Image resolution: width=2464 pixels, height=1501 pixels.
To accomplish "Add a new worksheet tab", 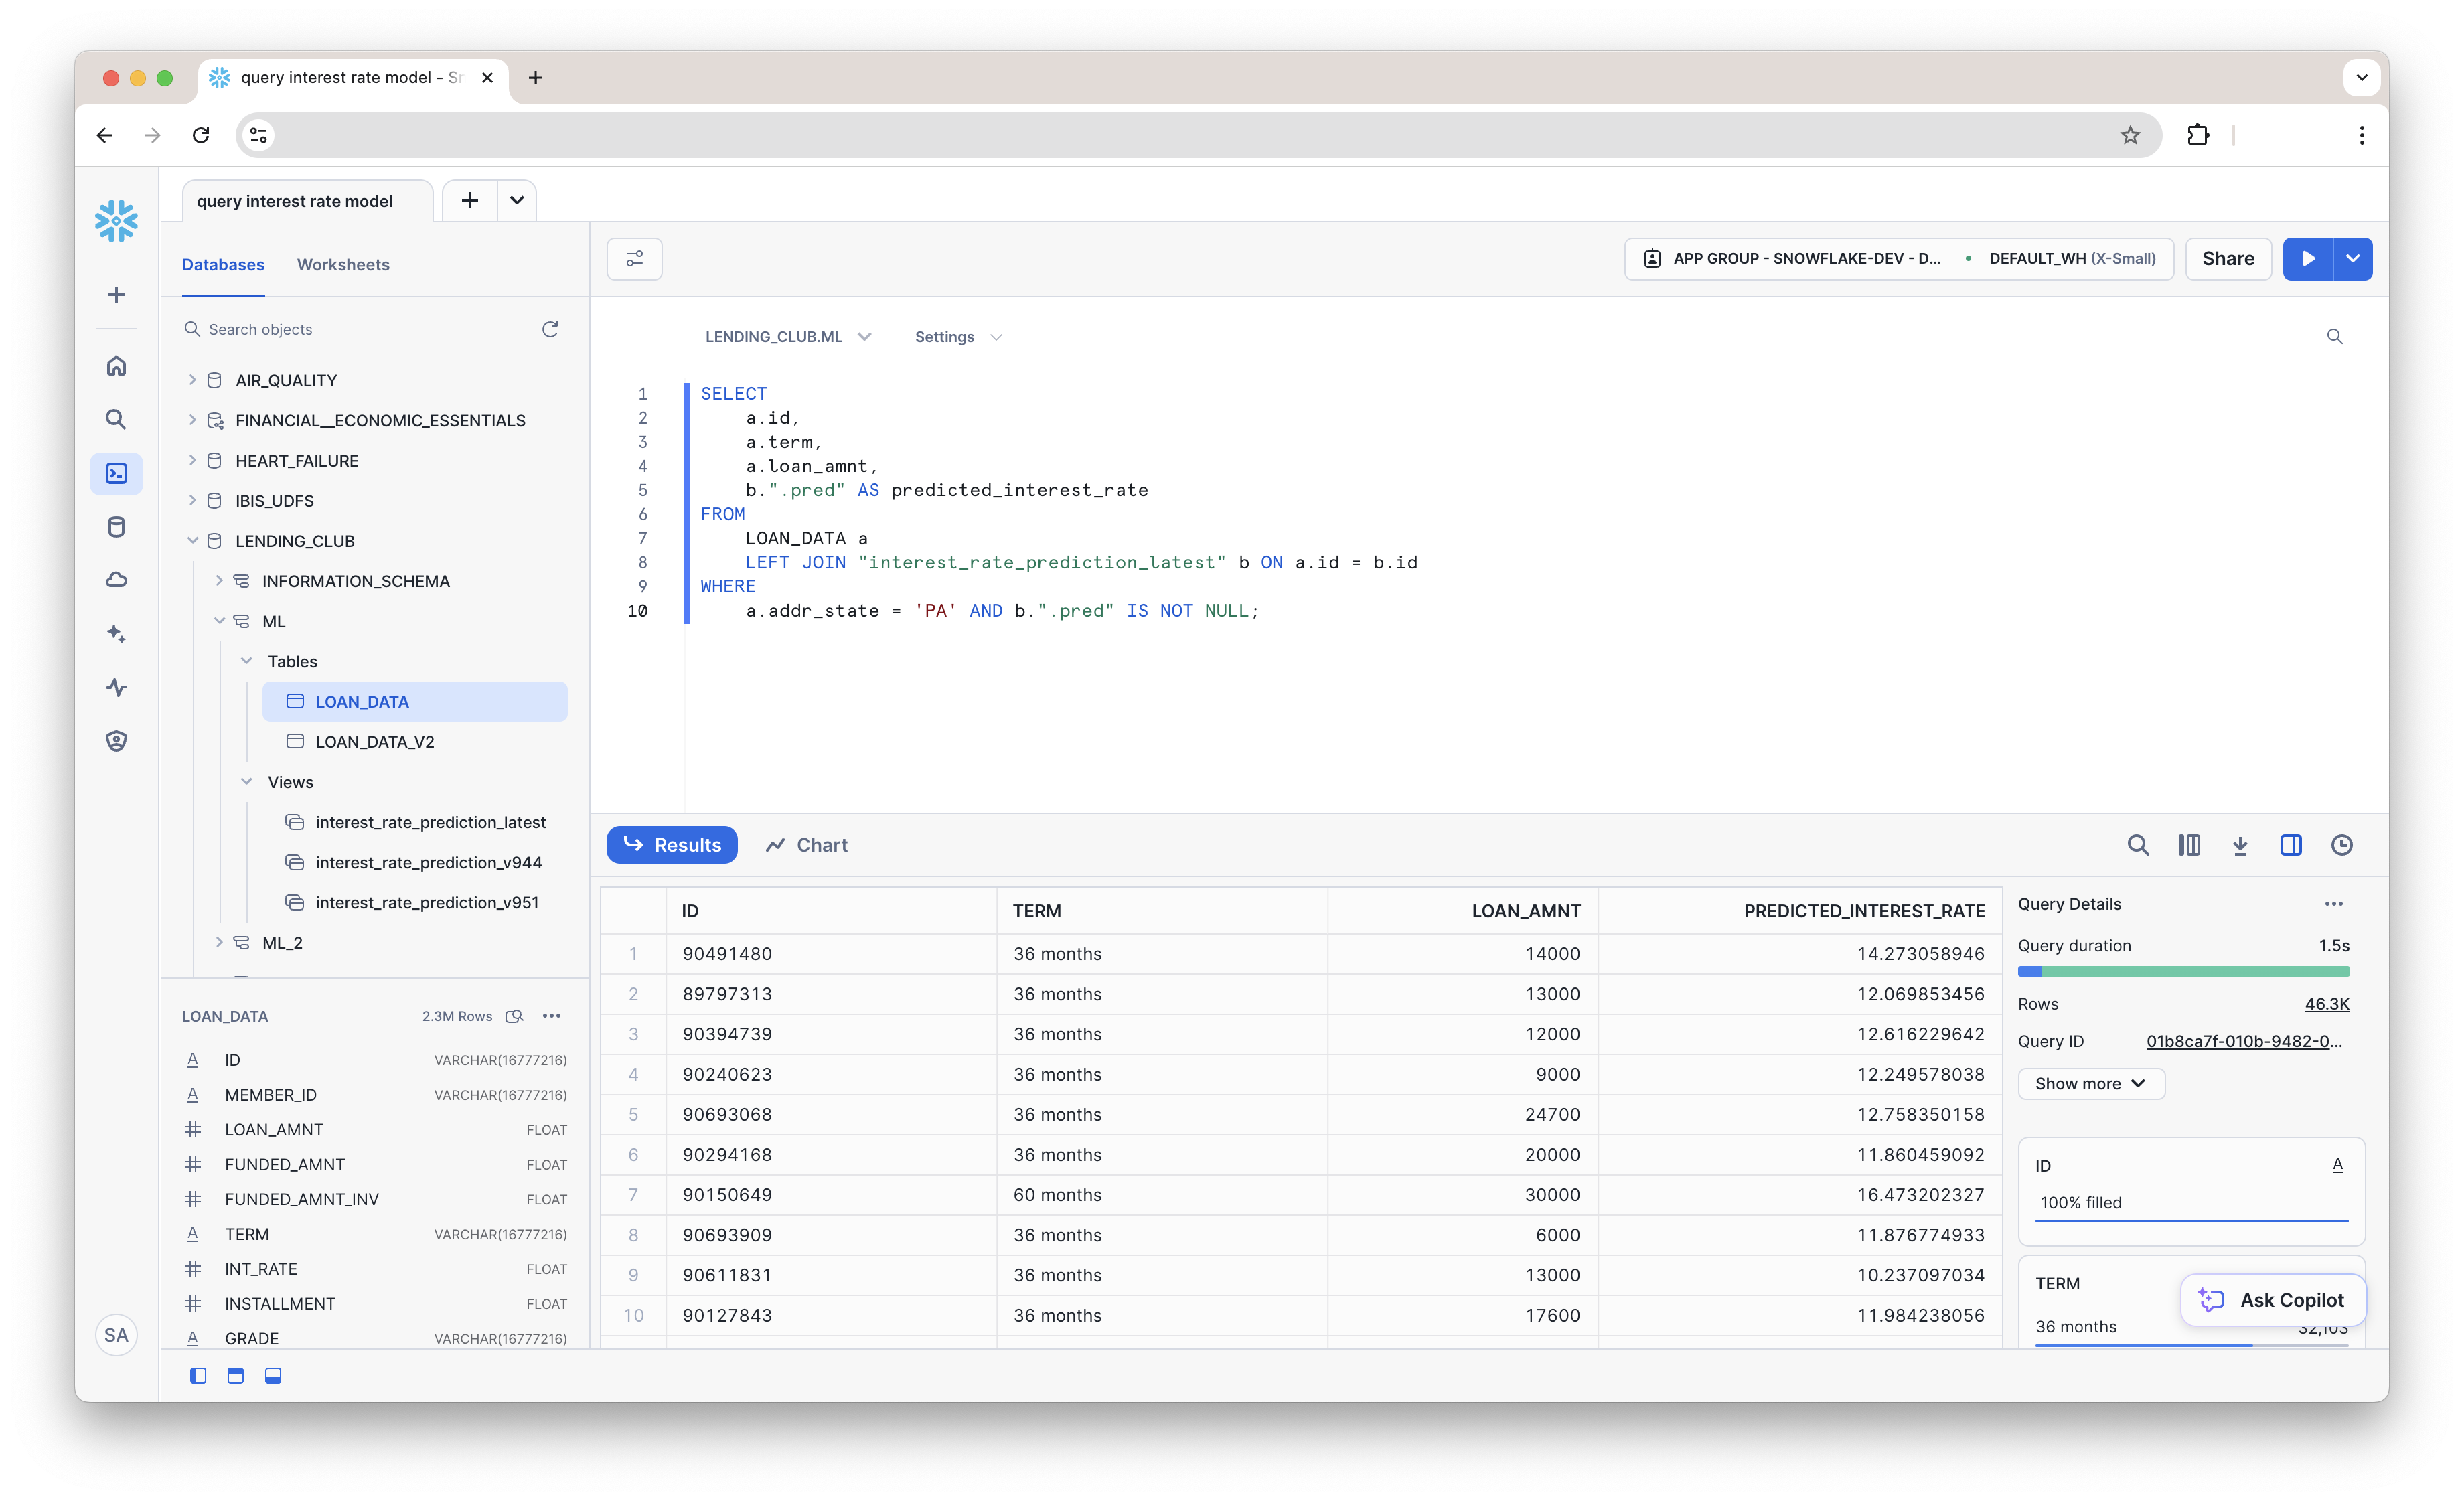I will (x=469, y=200).
